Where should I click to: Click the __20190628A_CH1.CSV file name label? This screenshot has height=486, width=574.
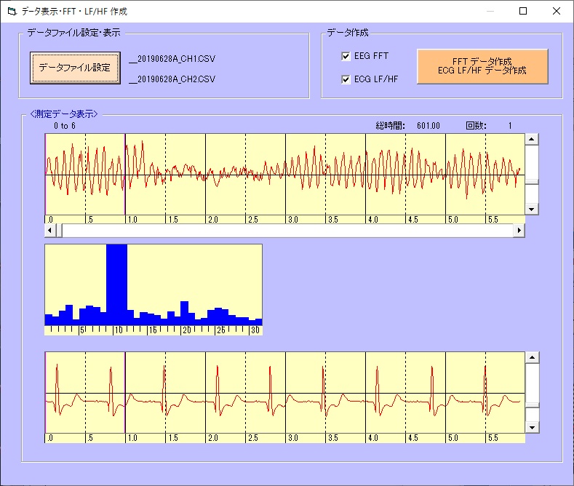172,58
